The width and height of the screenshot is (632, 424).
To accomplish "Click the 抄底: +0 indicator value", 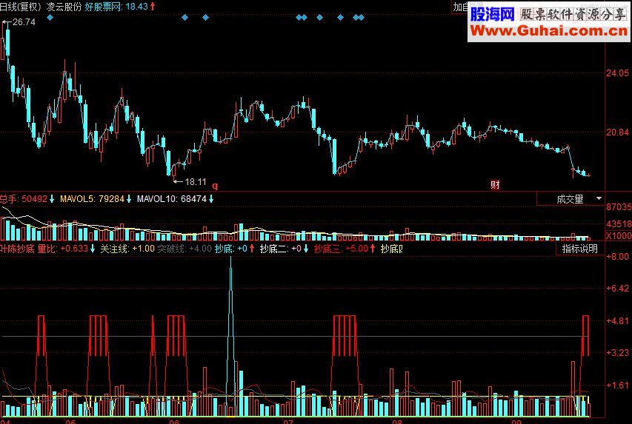I will 231,249.
